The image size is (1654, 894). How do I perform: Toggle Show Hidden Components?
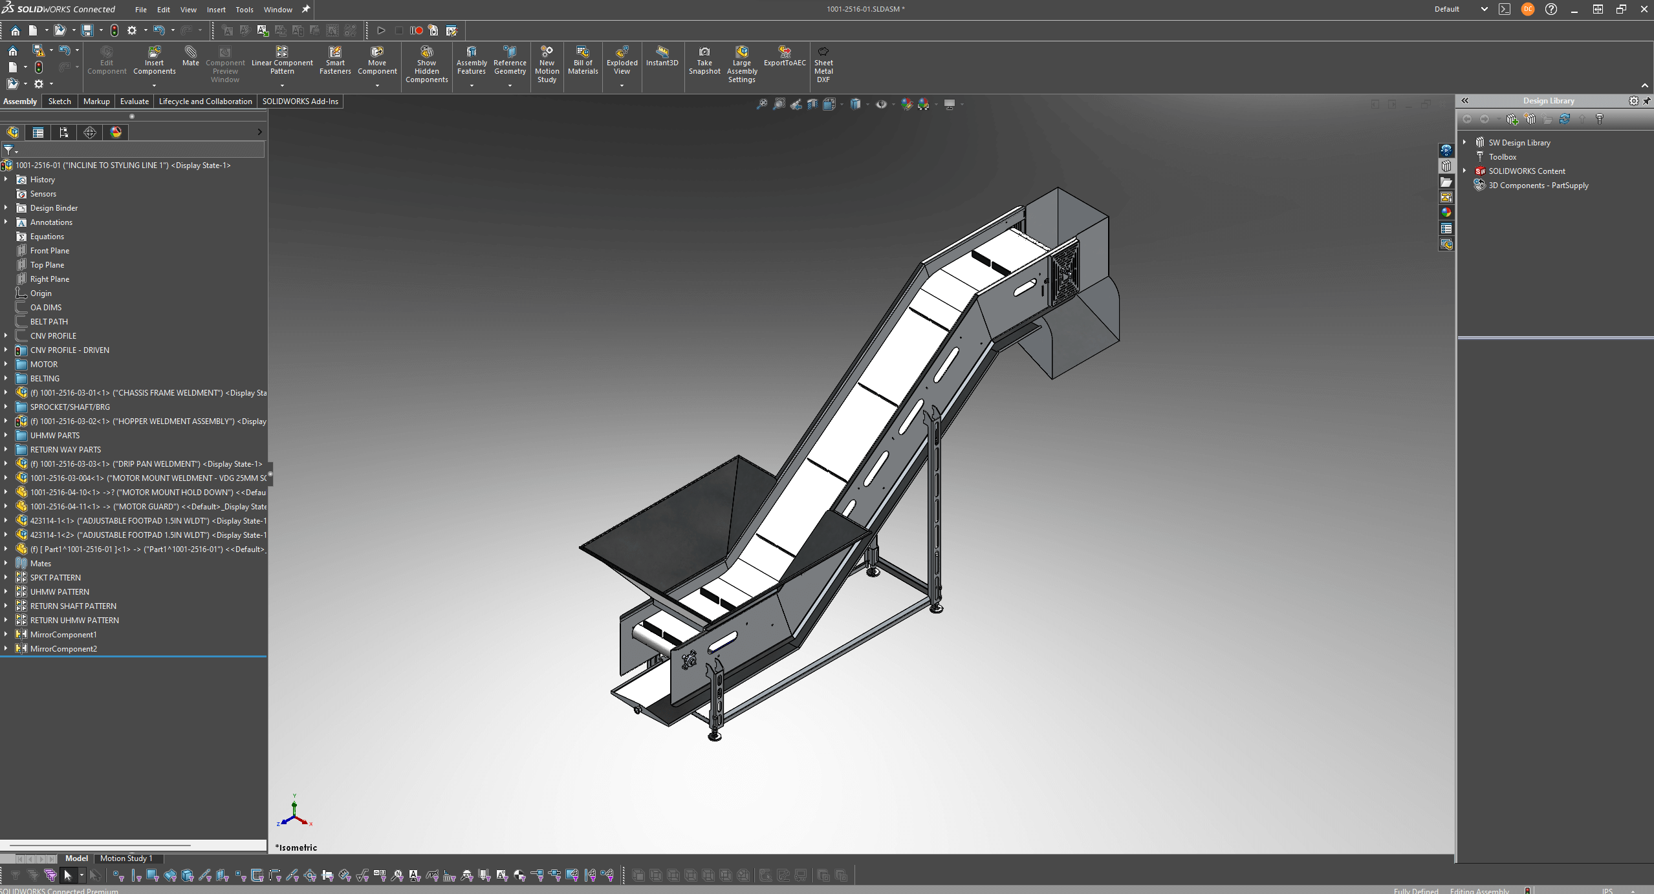pyautogui.click(x=426, y=52)
